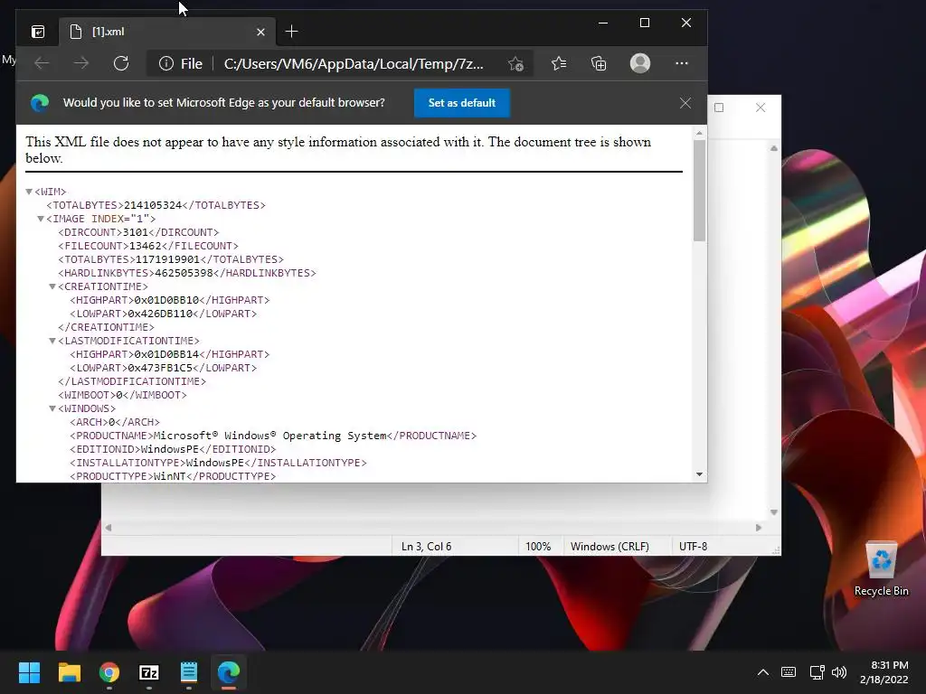Click Notepad status Ln 3, Col 6
The image size is (926, 694).
click(x=427, y=547)
